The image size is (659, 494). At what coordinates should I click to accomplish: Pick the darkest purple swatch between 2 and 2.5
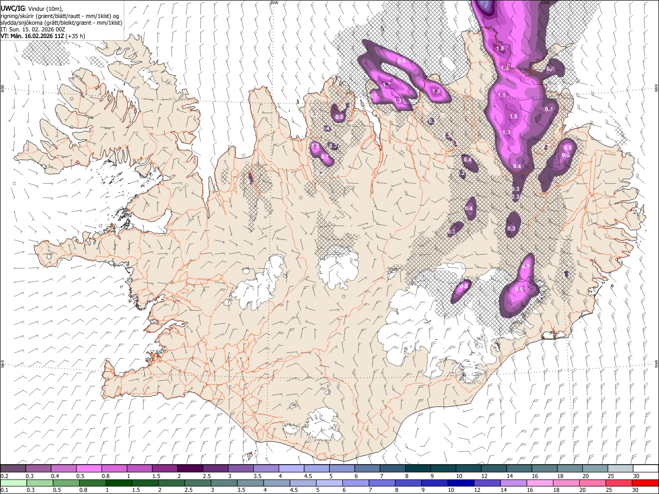190,468
